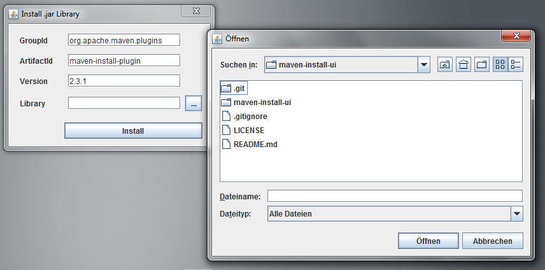
Task: Close the Öffnen dialog window
Action: (516, 36)
